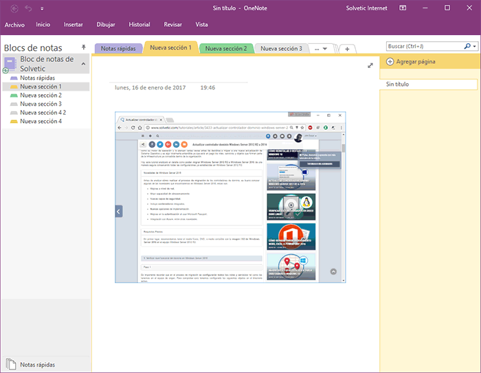The width and height of the screenshot is (481, 373).
Task: Show more section tabs dropdown
Action: pyautogui.click(x=321, y=49)
